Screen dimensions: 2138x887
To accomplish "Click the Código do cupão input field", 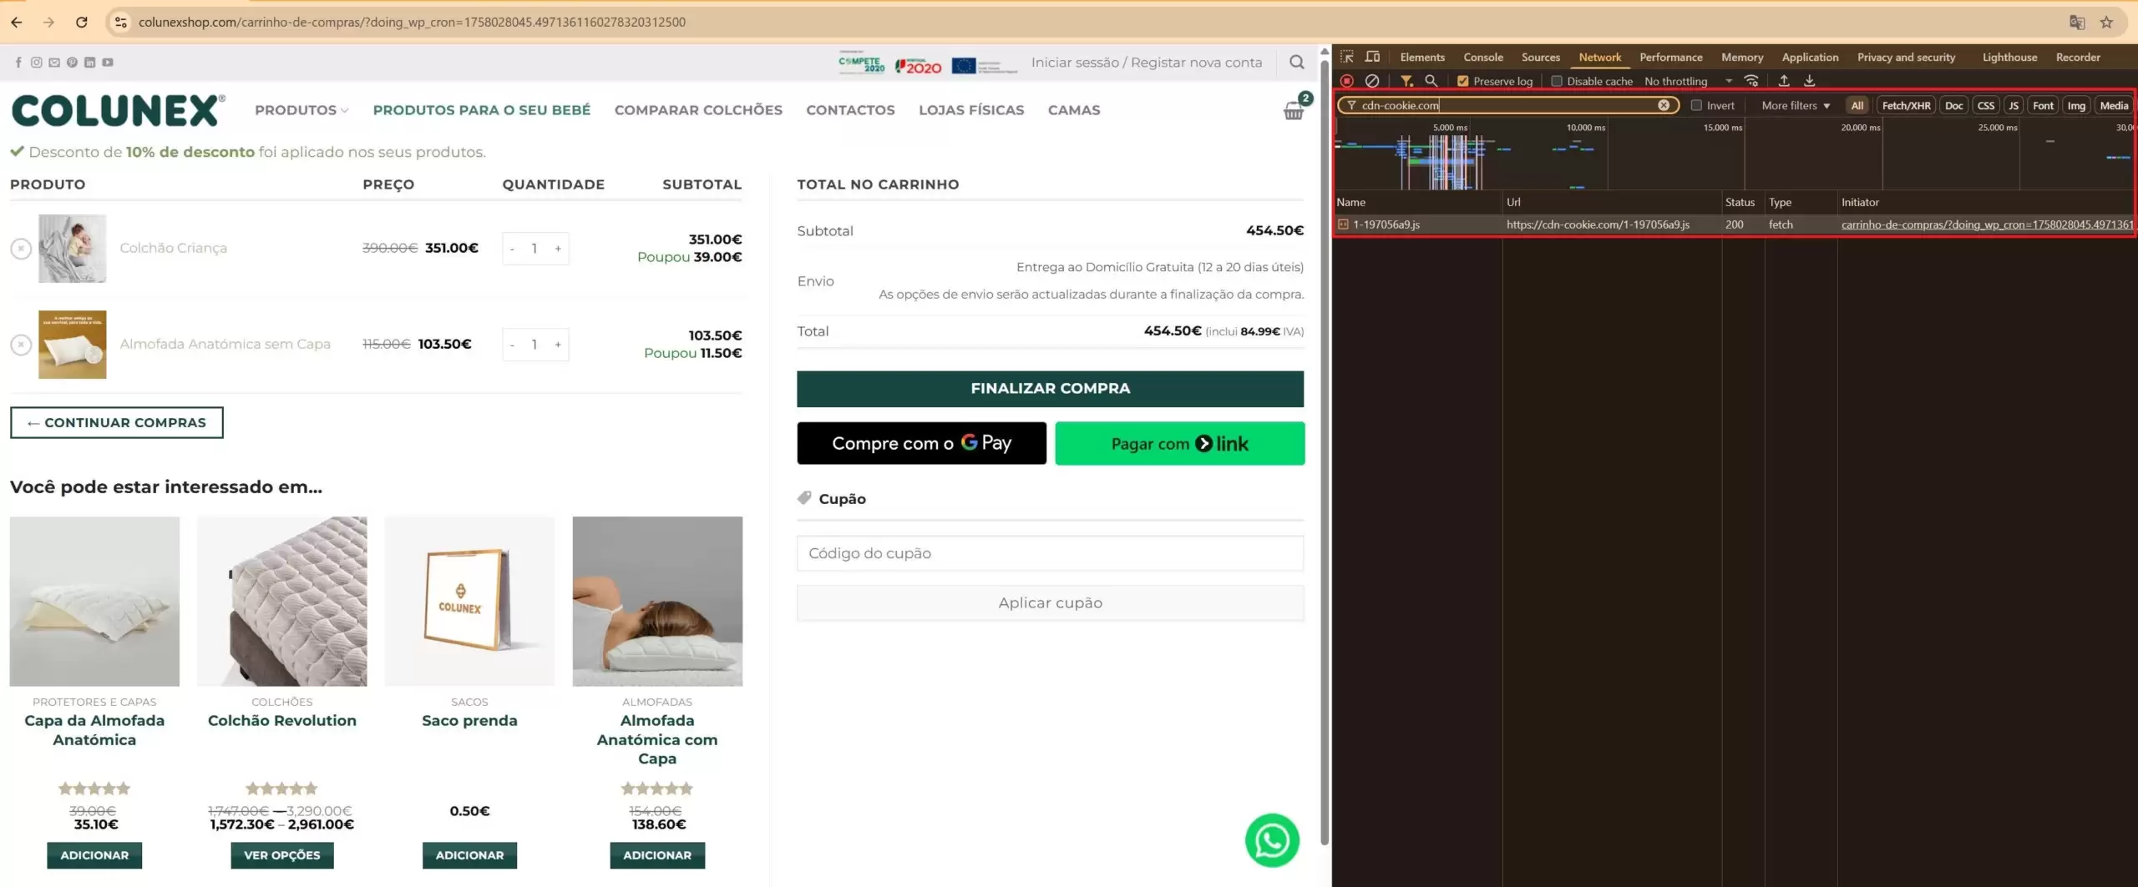I will (1049, 553).
